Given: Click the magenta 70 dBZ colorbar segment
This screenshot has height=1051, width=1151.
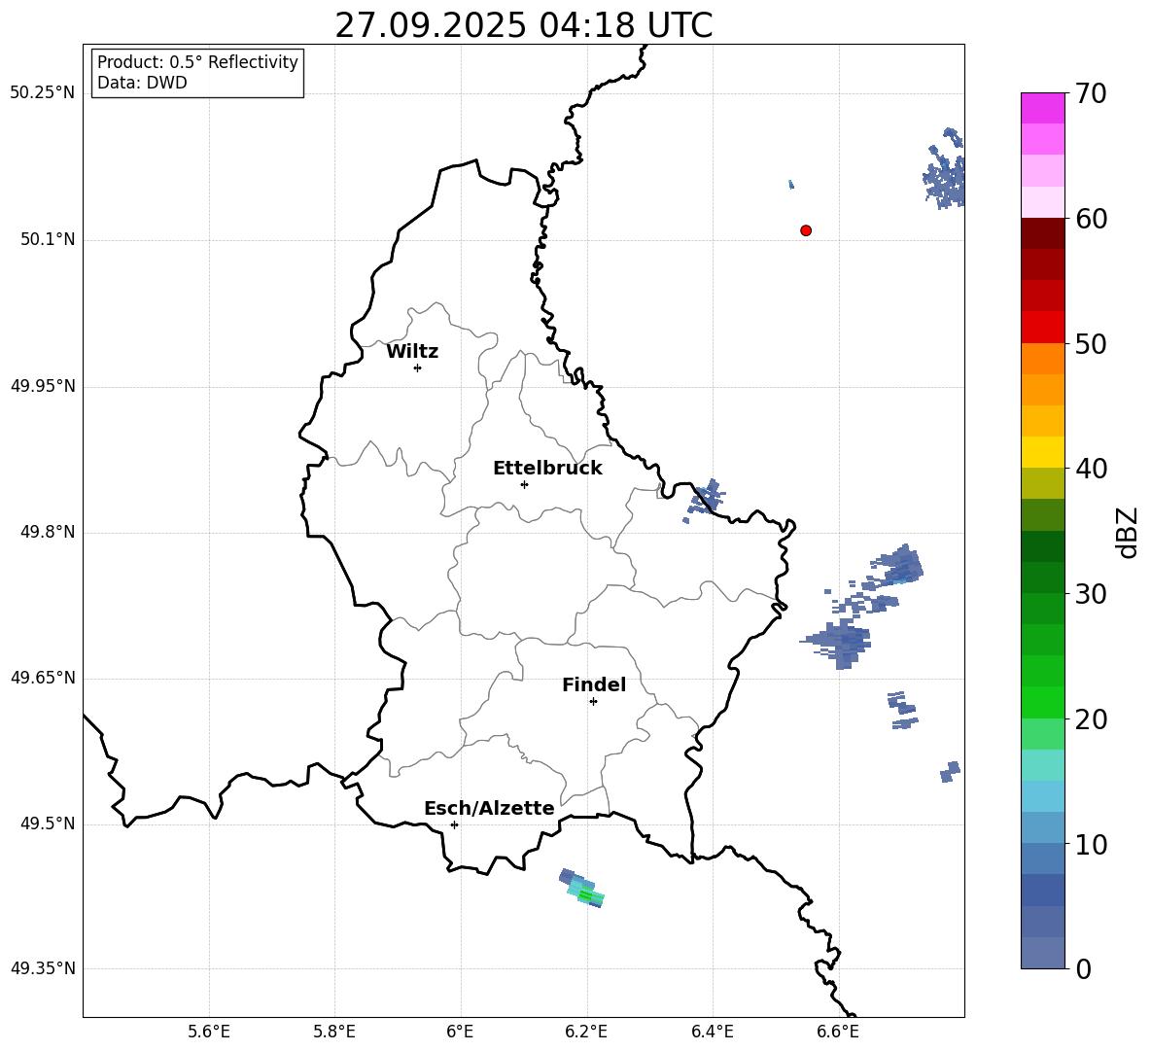Looking at the screenshot, I should coord(1042,108).
